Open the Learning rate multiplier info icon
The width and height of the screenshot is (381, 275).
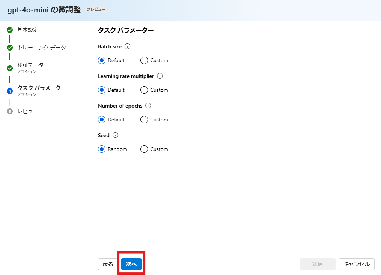[160, 76]
